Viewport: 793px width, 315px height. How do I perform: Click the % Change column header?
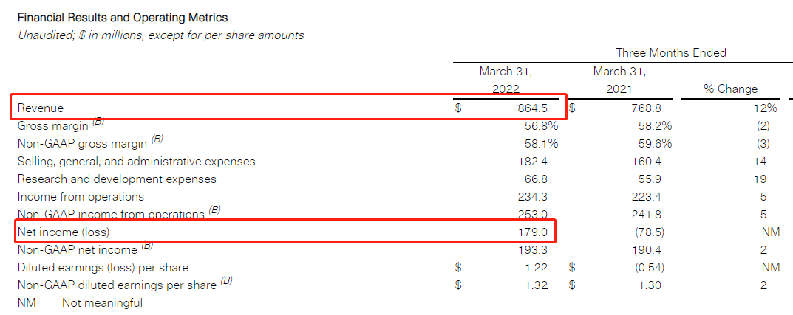pos(730,89)
